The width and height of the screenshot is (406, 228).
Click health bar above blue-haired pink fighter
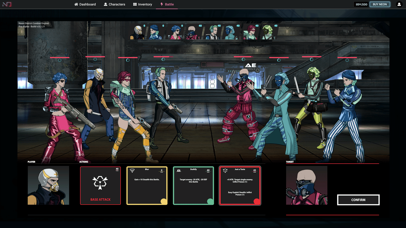click(60, 58)
